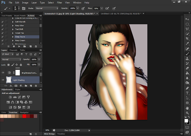Hide the Light Shading layer
The height and width of the screenshot is (136, 191).
(3, 80)
